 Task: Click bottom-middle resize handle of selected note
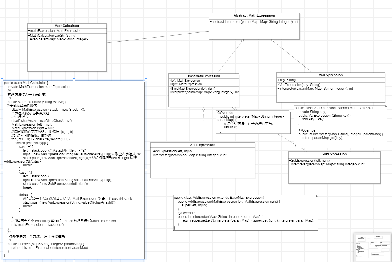(74, 261)
